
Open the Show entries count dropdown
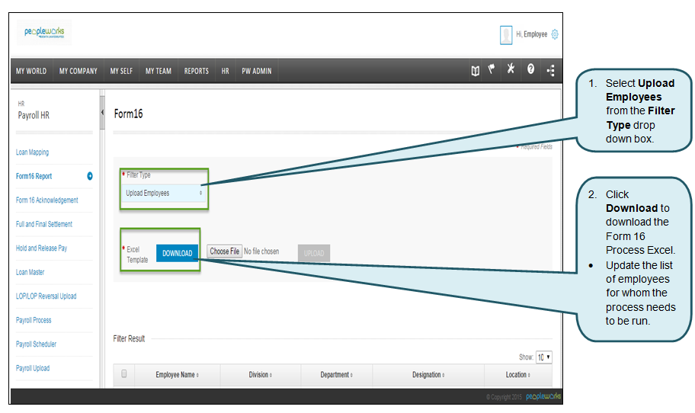click(x=543, y=357)
